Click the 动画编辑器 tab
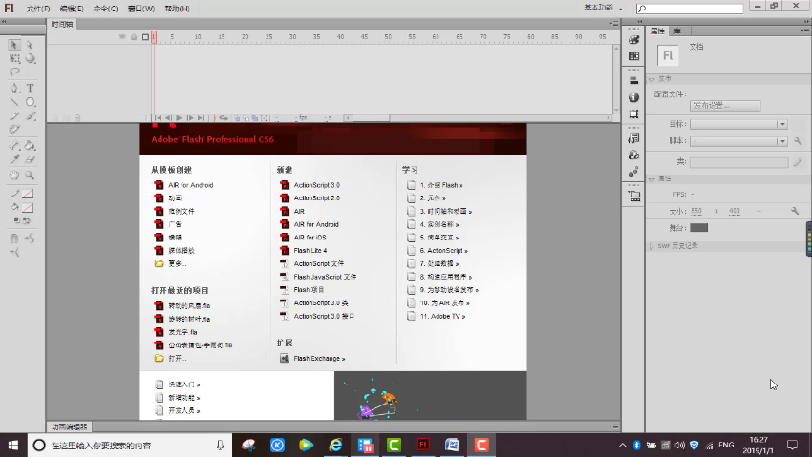 [x=70, y=427]
